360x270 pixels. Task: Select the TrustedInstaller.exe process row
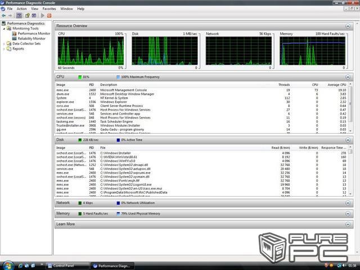click(x=201, y=125)
